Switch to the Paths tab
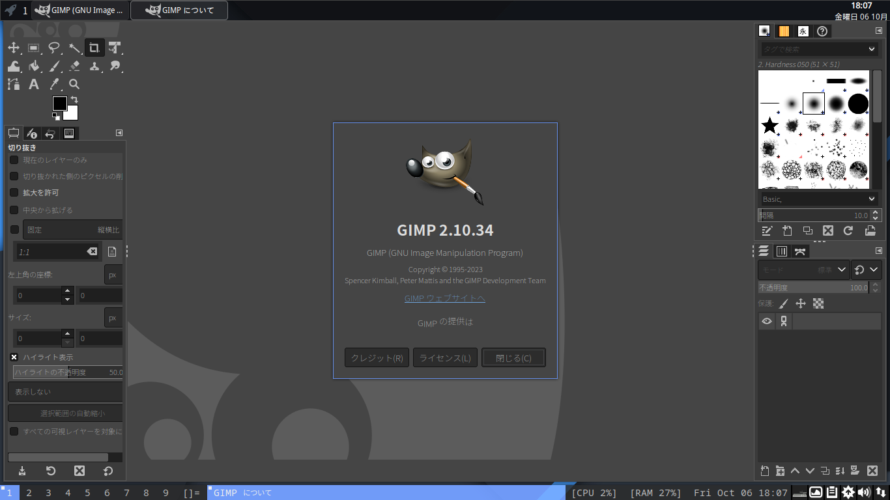The height and width of the screenshot is (500, 890). [x=801, y=251]
